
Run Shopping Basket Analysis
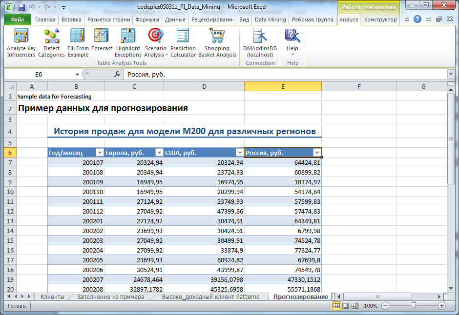pos(217,42)
